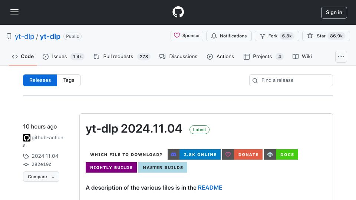The height and width of the screenshot is (200, 356).
Task: Click the Discord icon on the online badge
Action: [174, 154]
